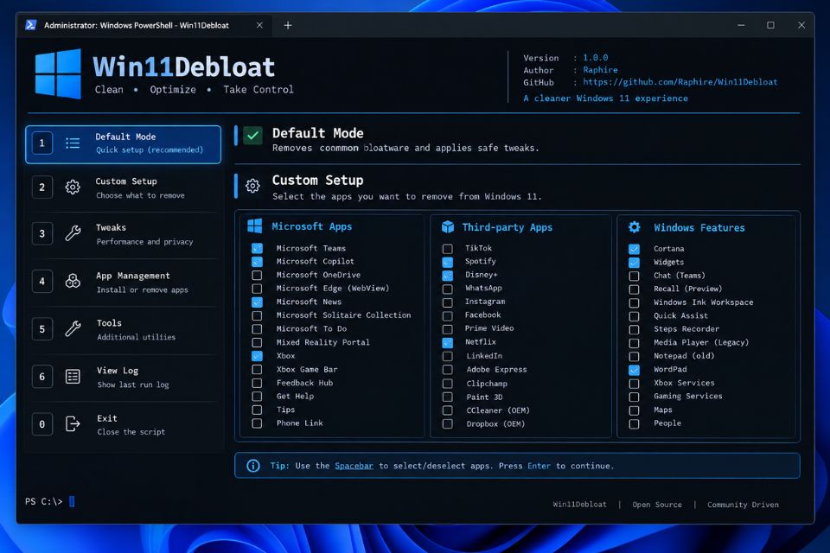Click the PS C:\> command prompt
The width and height of the screenshot is (830, 553).
43,501
